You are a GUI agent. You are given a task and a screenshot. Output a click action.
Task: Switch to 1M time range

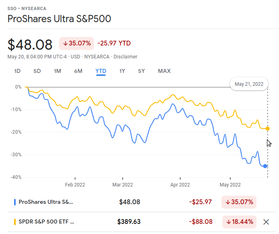click(57, 71)
